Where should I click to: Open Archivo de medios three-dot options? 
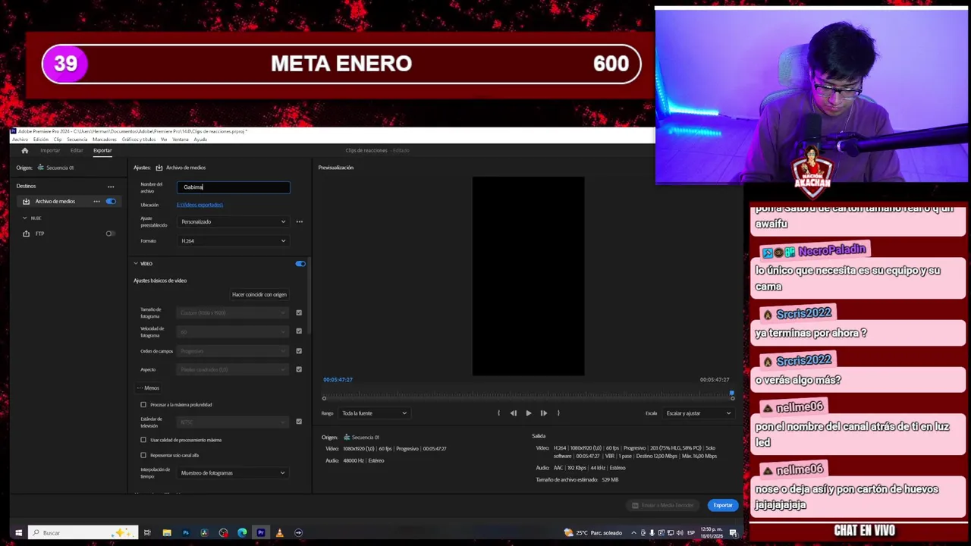pyautogui.click(x=96, y=202)
